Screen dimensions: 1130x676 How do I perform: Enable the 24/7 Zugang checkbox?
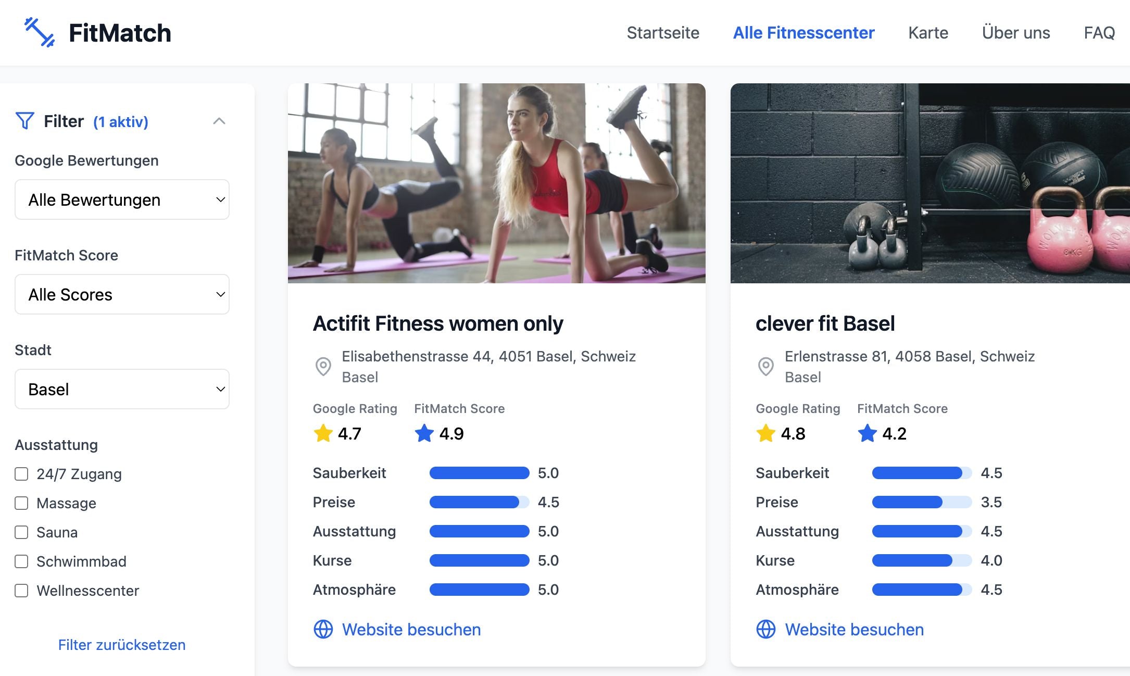21,474
